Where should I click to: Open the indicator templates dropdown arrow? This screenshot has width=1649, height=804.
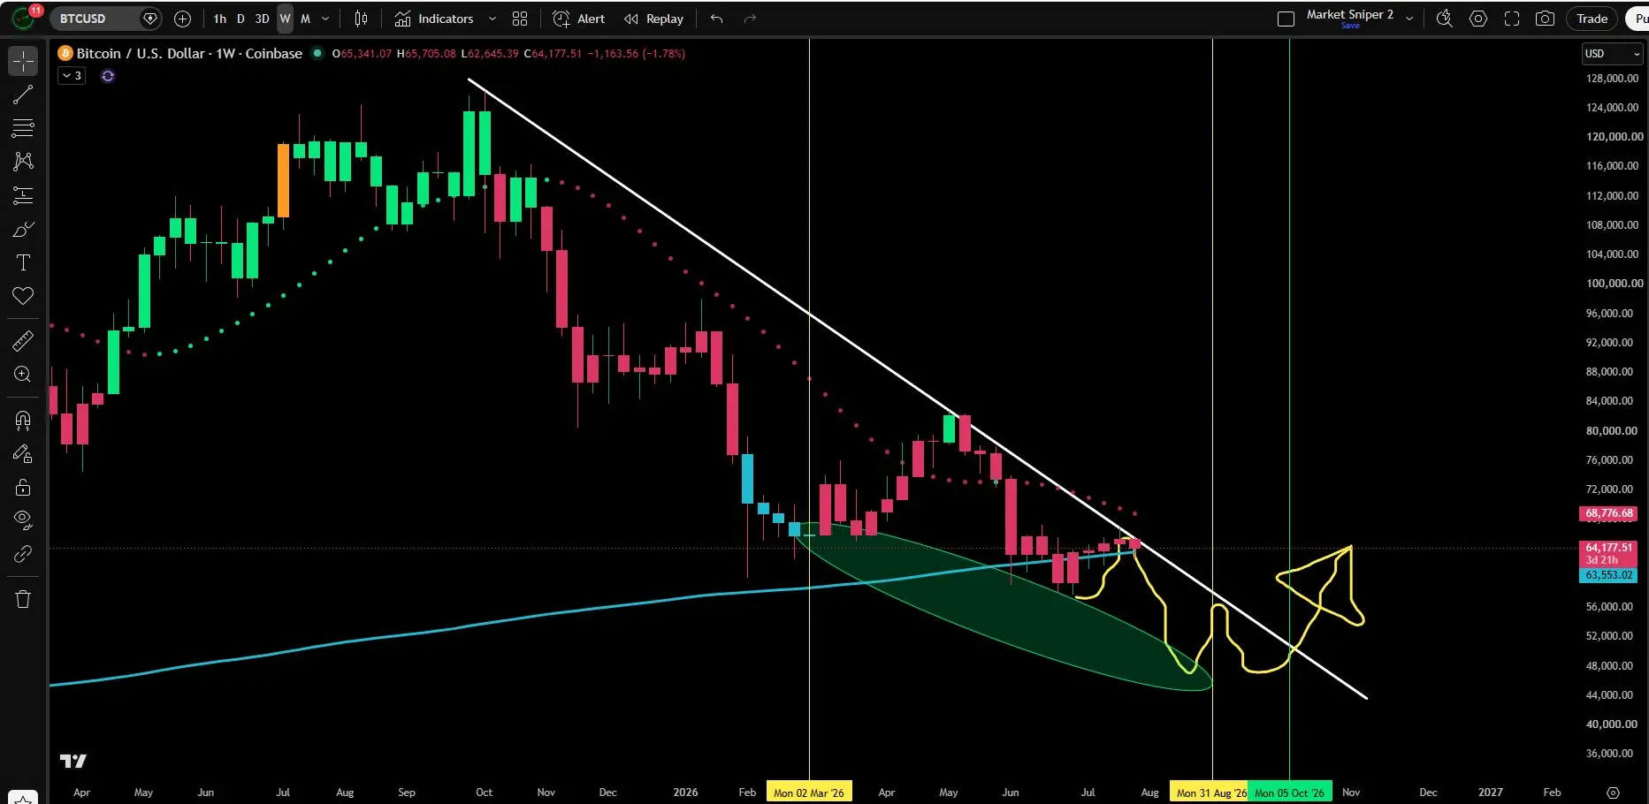[492, 19]
